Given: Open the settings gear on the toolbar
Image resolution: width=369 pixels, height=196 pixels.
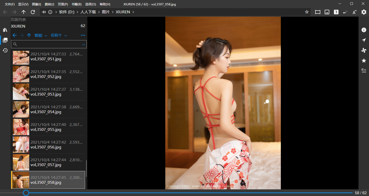Looking at the screenshot, I should [364, 12].
